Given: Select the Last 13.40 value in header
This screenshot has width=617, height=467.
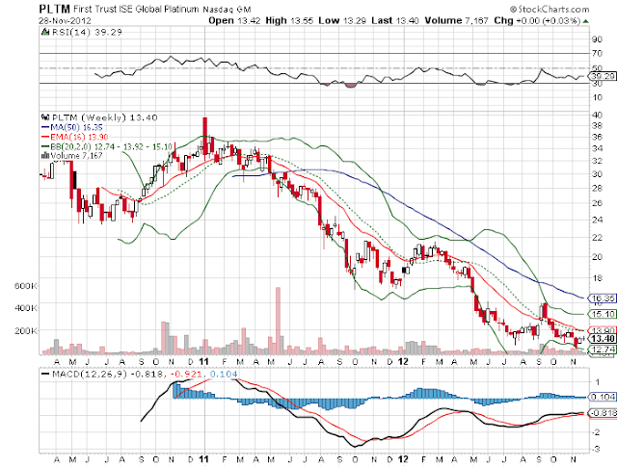Looking at the screenshot, I should click(395, 20).
